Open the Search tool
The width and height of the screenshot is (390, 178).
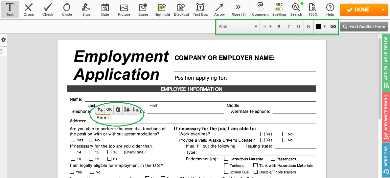pos(296,10)
